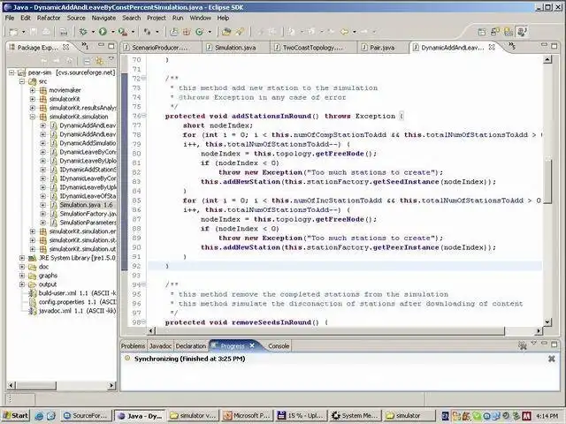This screenshot has width=566, height=424.
Task: Open the Run button dropdown arrow
Action: 112,32
